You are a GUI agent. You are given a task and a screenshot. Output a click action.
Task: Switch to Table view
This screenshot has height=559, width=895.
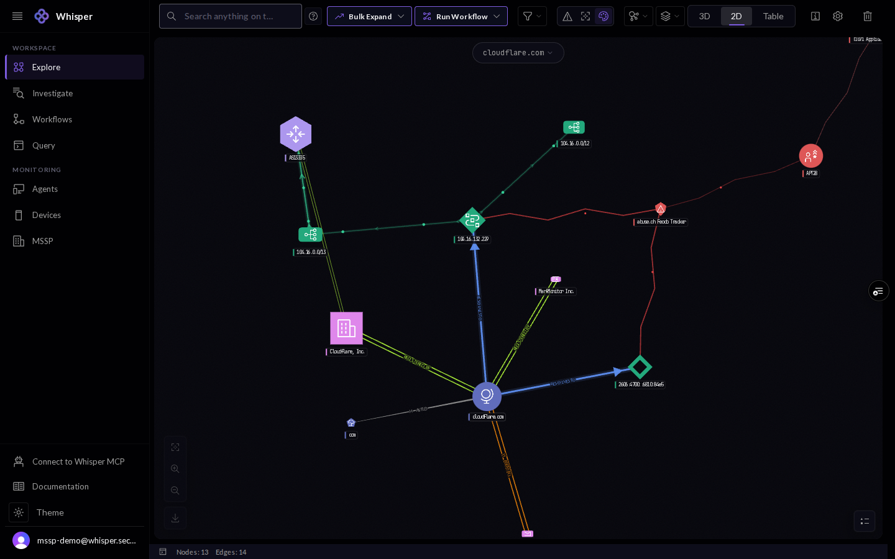(773, 16)
